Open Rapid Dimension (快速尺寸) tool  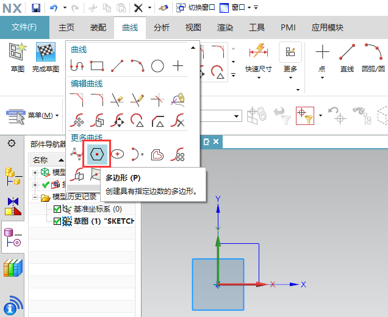click(x=259, y=58)
